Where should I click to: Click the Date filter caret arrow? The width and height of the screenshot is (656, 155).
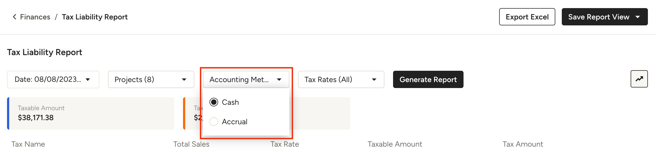88,79
